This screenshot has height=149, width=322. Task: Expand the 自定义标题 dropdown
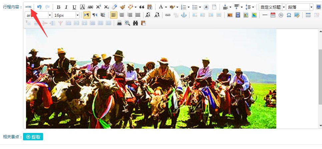(284, 7)
